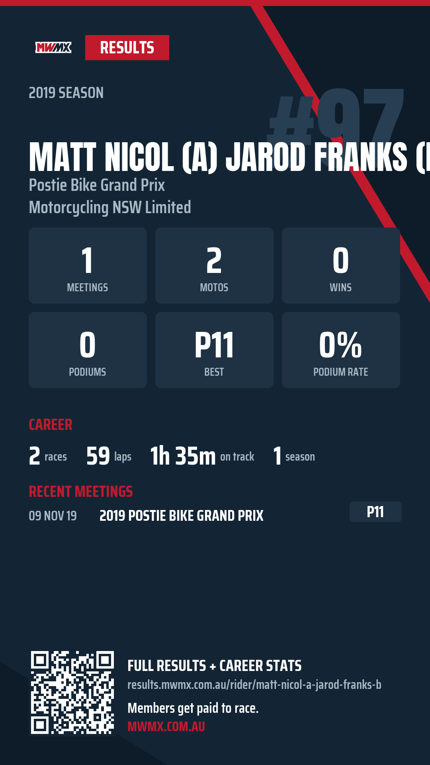The width and height of the screenshot is (430, 765).
Task: Open the red RESULTS badge
Action: (x=127, y=48)
